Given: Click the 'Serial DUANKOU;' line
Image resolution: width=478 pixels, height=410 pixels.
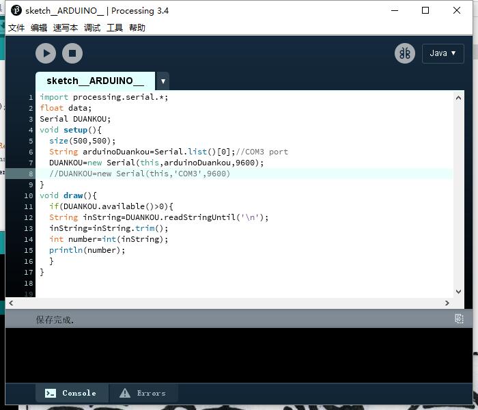Looking at the screenshot, I should [x=75, y=119].
